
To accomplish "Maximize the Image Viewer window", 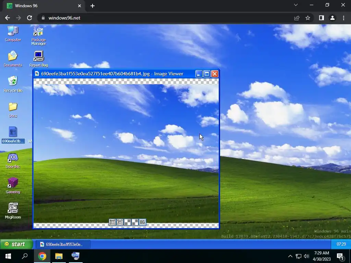I will (x=207, y=74).
